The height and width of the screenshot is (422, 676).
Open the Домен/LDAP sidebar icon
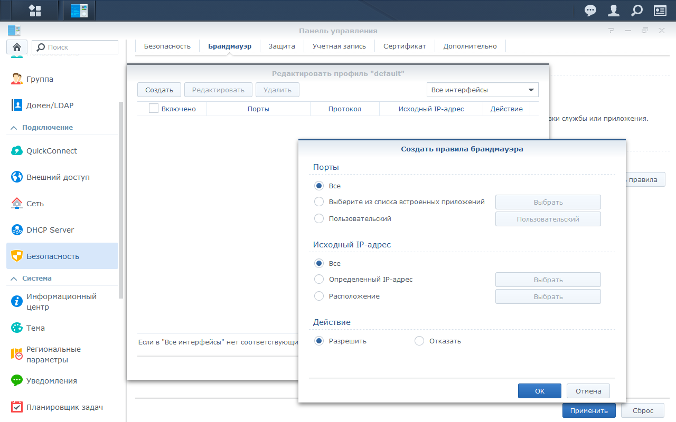click(x=17, y=105)
